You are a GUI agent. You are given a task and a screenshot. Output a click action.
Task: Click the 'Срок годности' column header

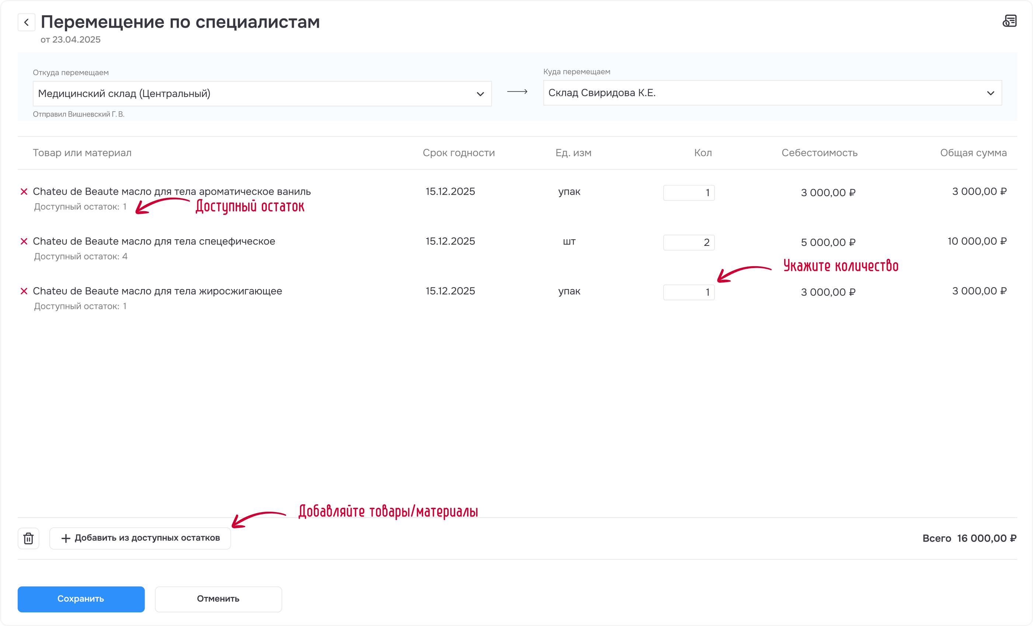[x=459, y=153]
